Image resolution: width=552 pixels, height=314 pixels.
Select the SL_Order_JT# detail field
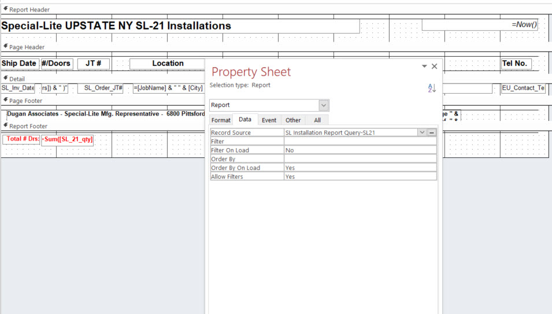point(101,88)
